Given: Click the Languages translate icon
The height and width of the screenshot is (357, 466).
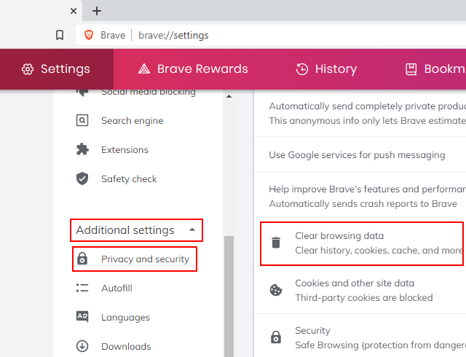Looking at the screenshot, I should [x=82, y=316].
